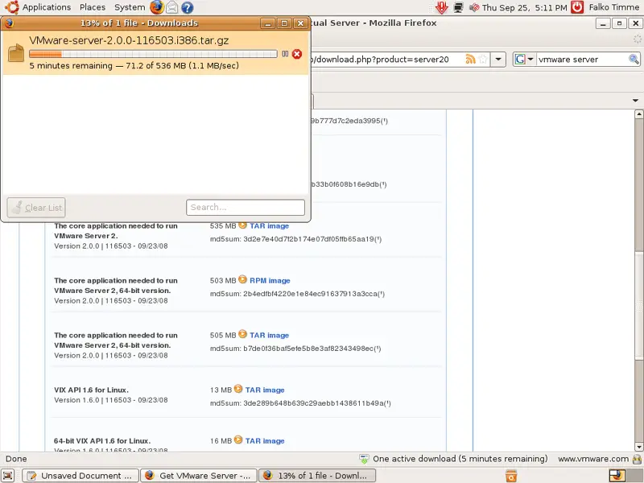644x483 pixels.
Task: Click the download arrow next to 505 MB TAR image
Action: (x=242, y=334)
